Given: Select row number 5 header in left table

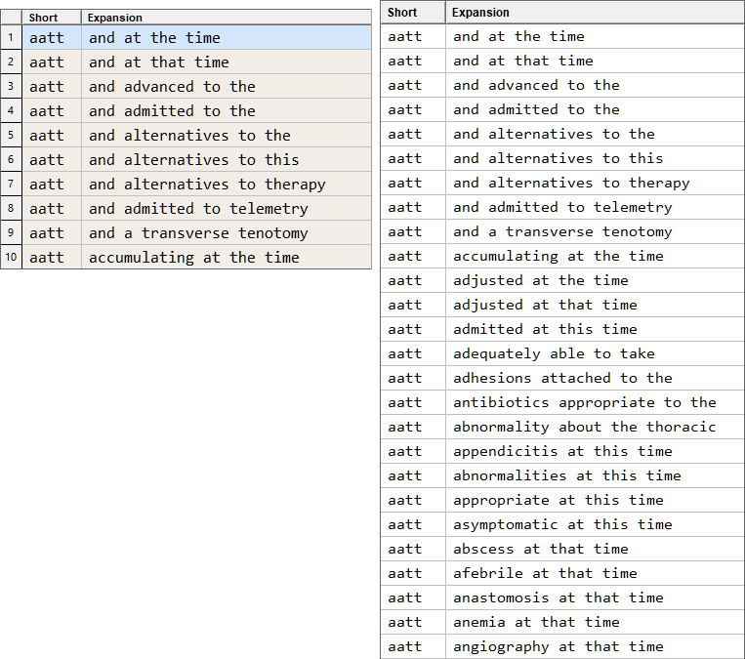Looking at the screenshot, I should point(11,136).
